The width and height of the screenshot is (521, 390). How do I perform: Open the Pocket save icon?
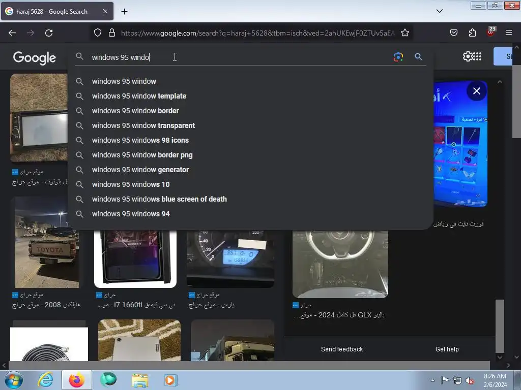tap(454, 33)
